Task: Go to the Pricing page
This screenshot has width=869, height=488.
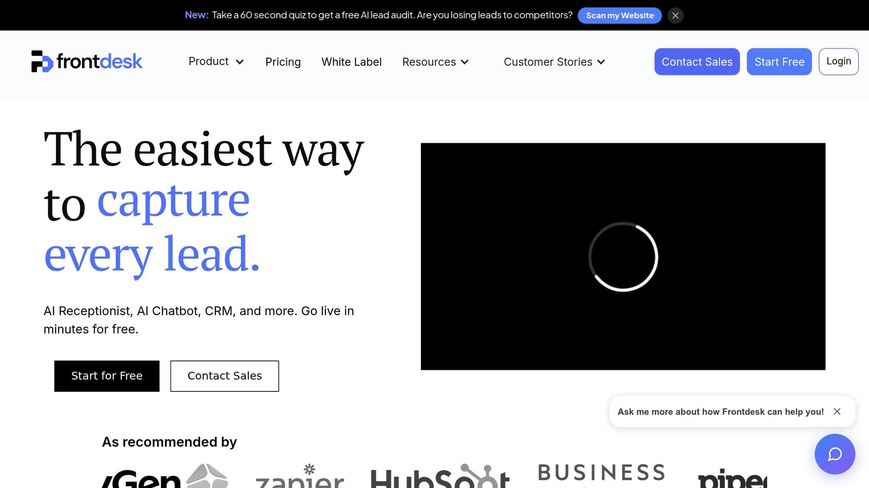Action: tap(283, 62)
